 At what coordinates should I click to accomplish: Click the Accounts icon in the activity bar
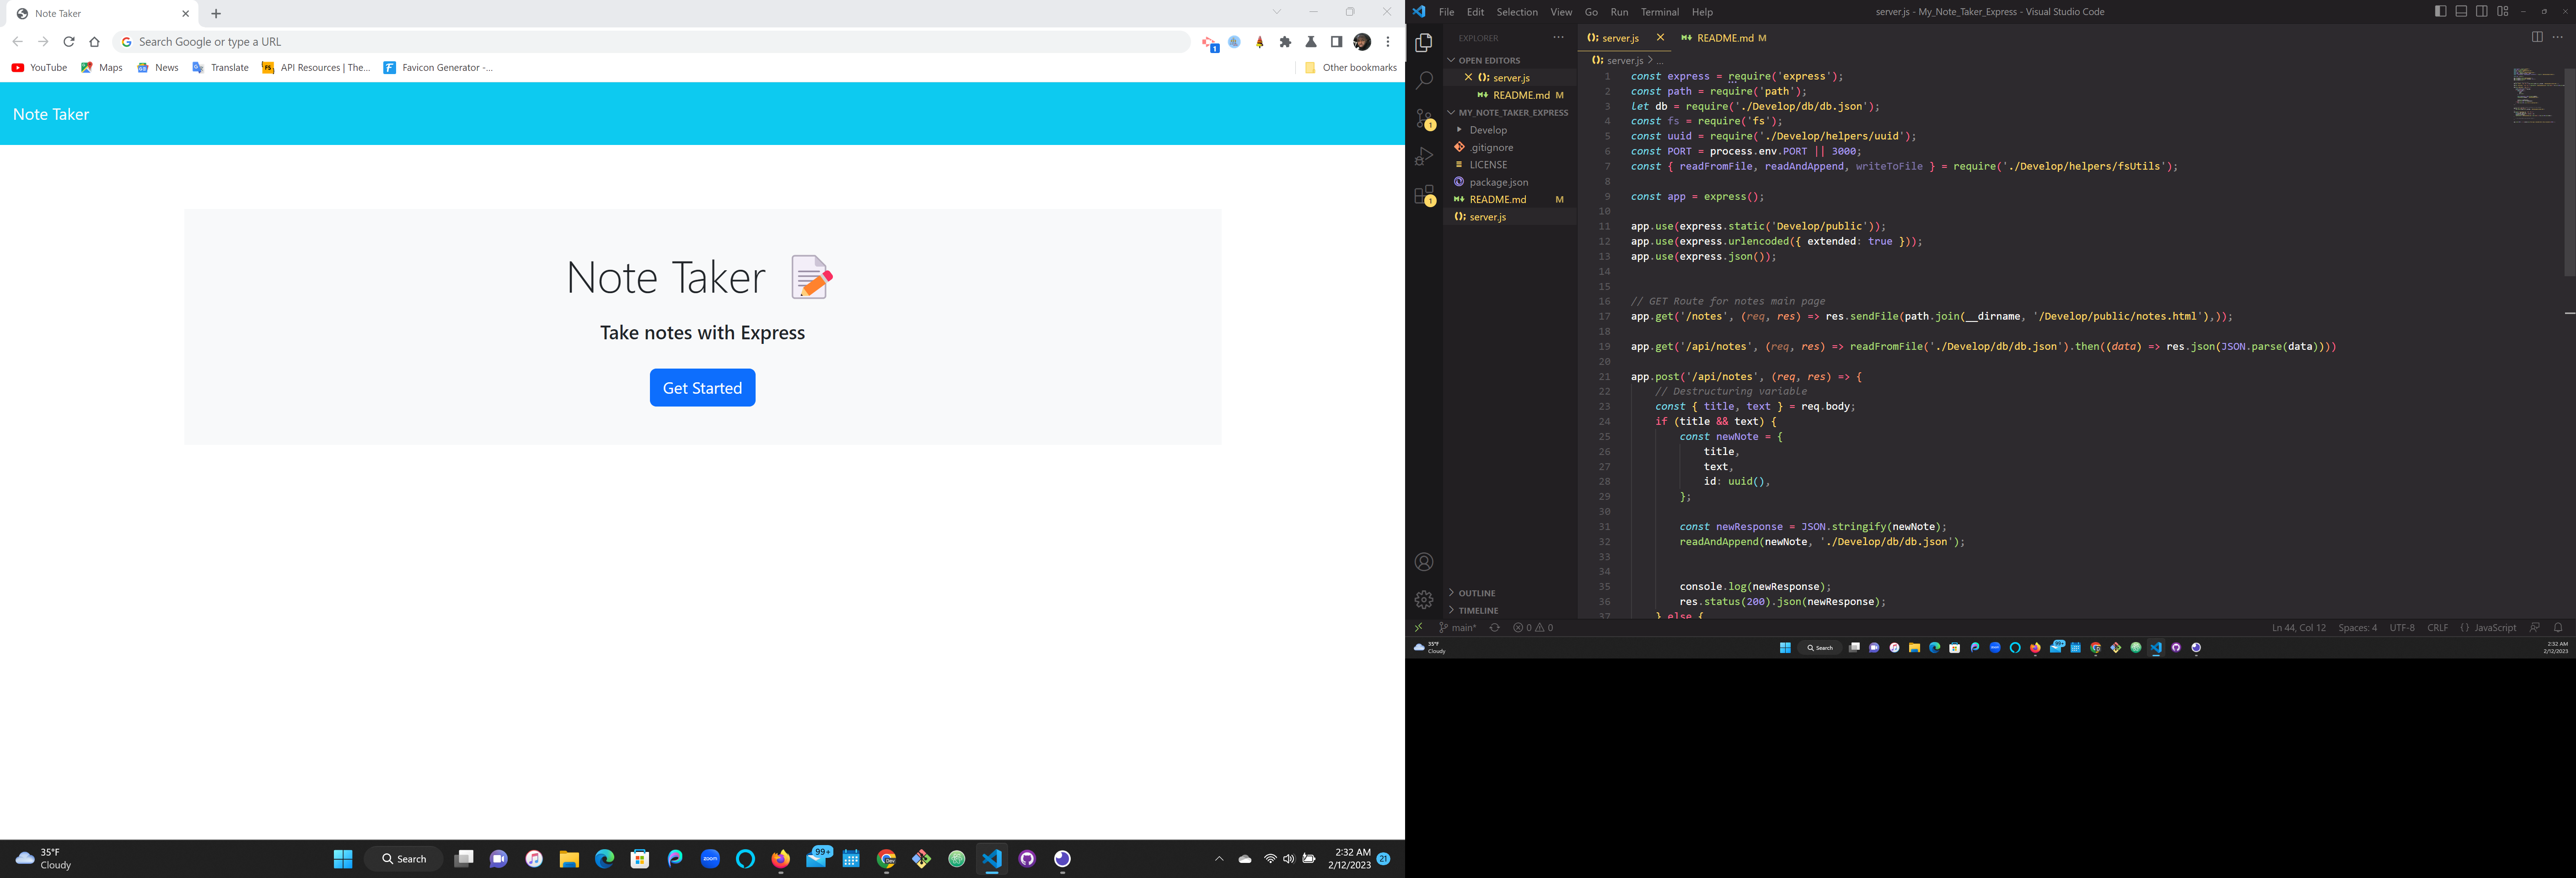tap(1424, 561)
